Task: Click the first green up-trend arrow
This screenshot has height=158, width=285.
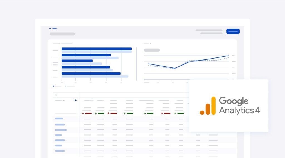Action: (x=96, y=113)
